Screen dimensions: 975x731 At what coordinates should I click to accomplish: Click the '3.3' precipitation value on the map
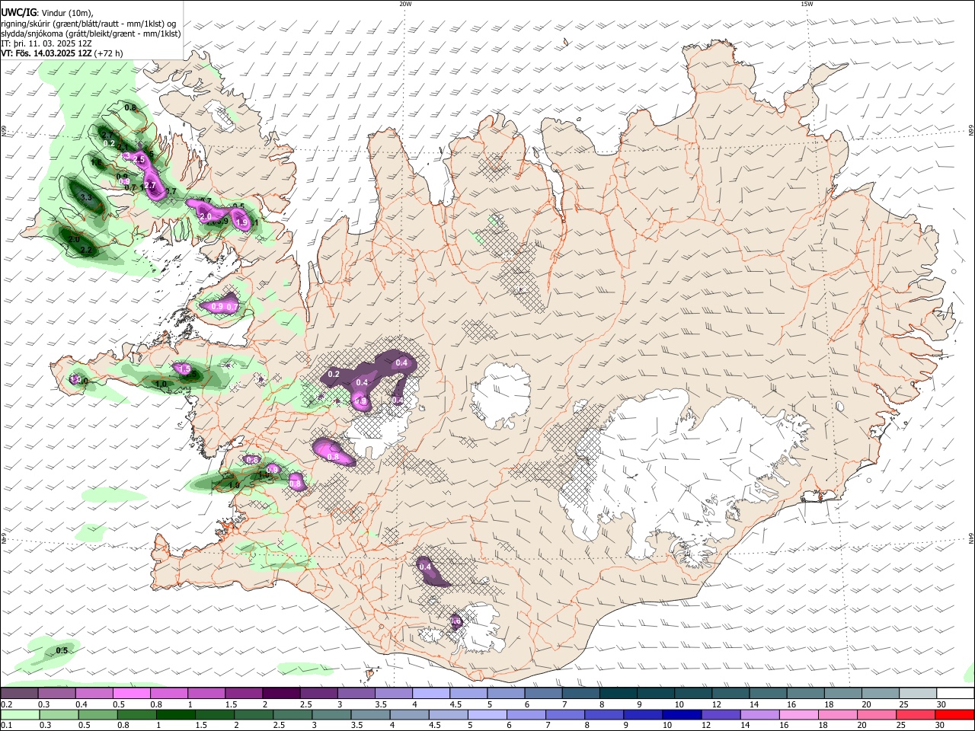pos(86,198)
